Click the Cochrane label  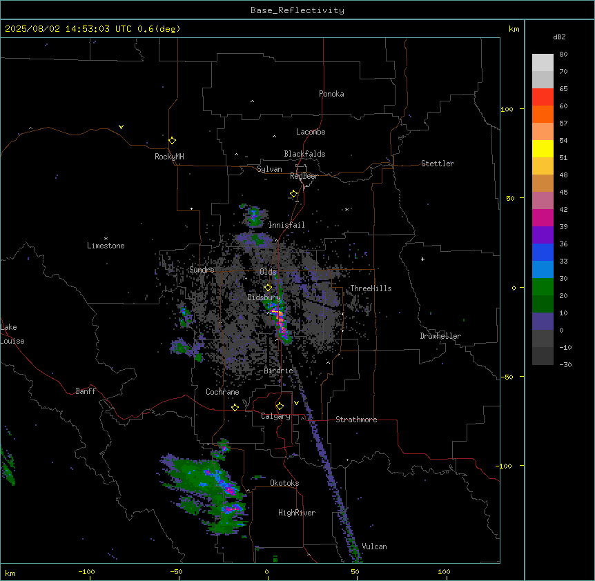point(222,392)
